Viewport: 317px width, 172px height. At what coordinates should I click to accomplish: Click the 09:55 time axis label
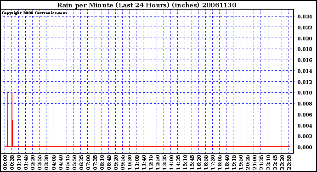coord(123,162)
